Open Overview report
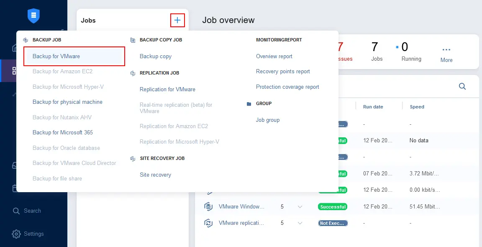482x247 pixels. pyautogui.click(x=274, y=56)
